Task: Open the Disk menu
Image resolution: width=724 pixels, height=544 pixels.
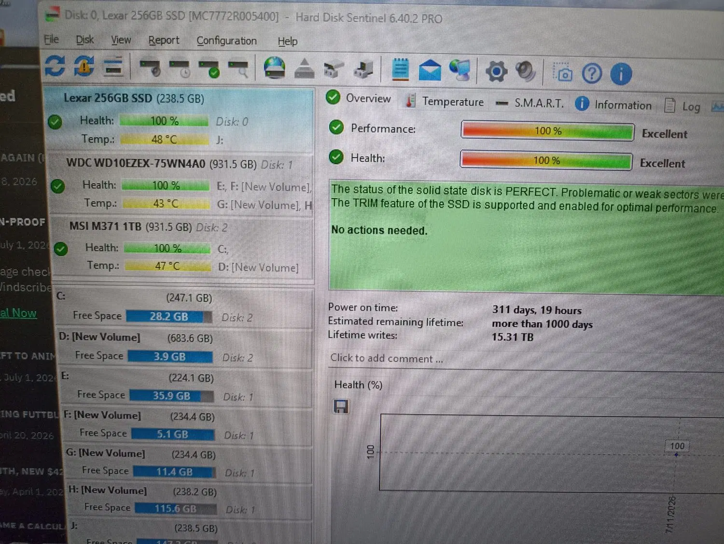Action: point(85,40)
